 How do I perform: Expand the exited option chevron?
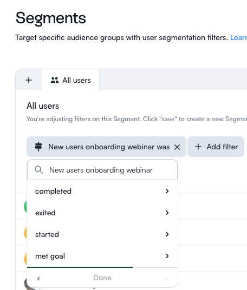point(167,213)
